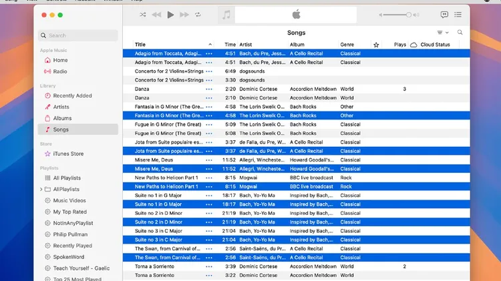Skip to next track
Screen dimensions: 501x281
pos(184,15)
